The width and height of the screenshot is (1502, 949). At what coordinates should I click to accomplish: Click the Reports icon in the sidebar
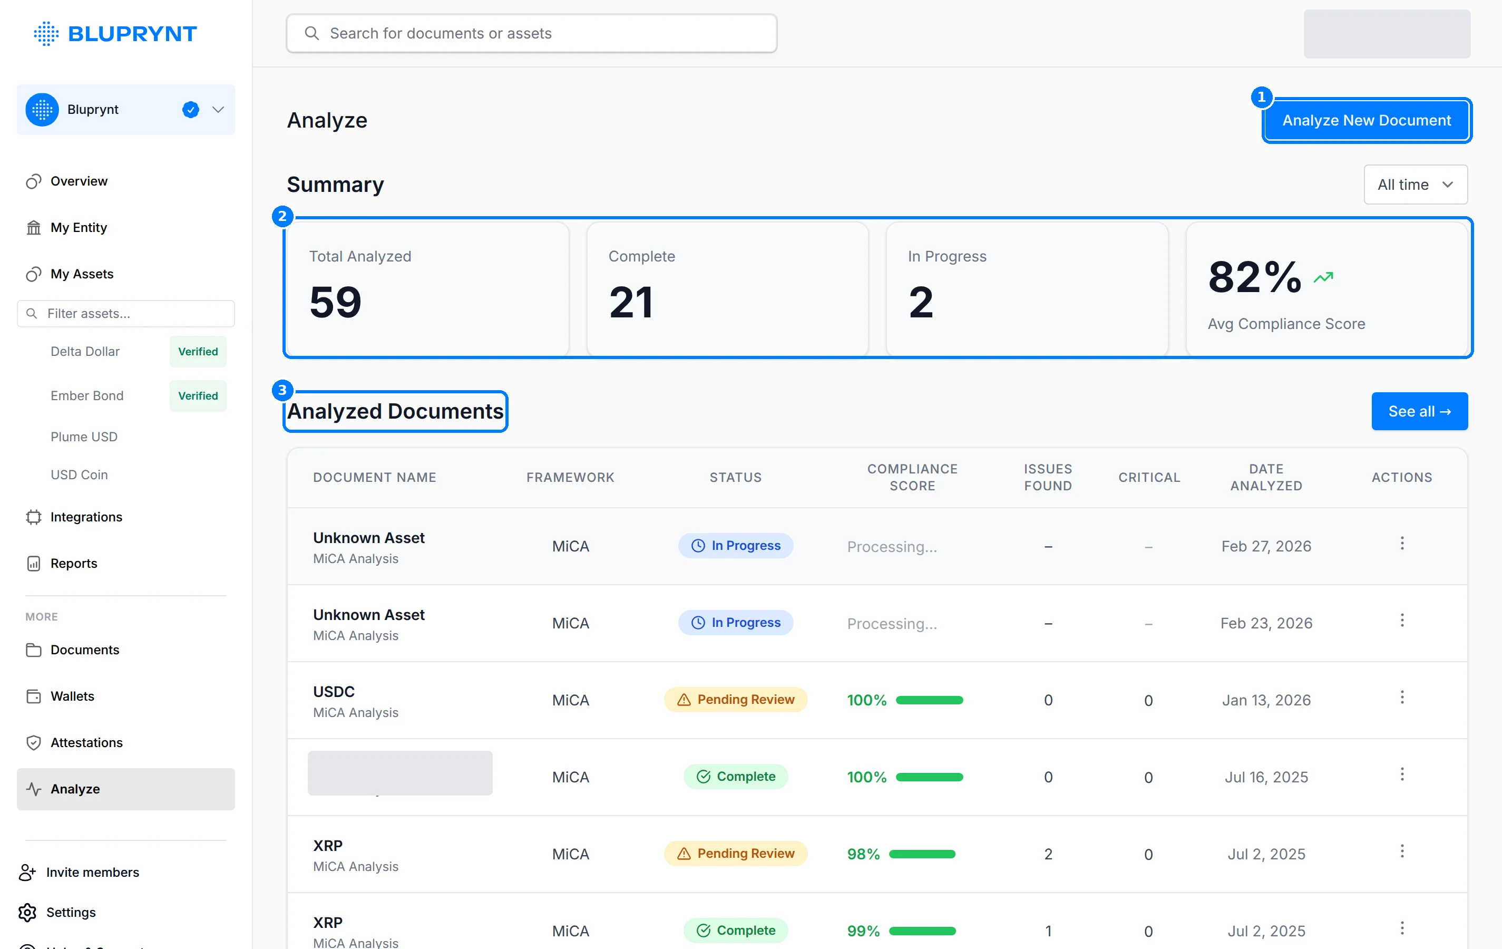pyautogui.click(x=34, y=564)
